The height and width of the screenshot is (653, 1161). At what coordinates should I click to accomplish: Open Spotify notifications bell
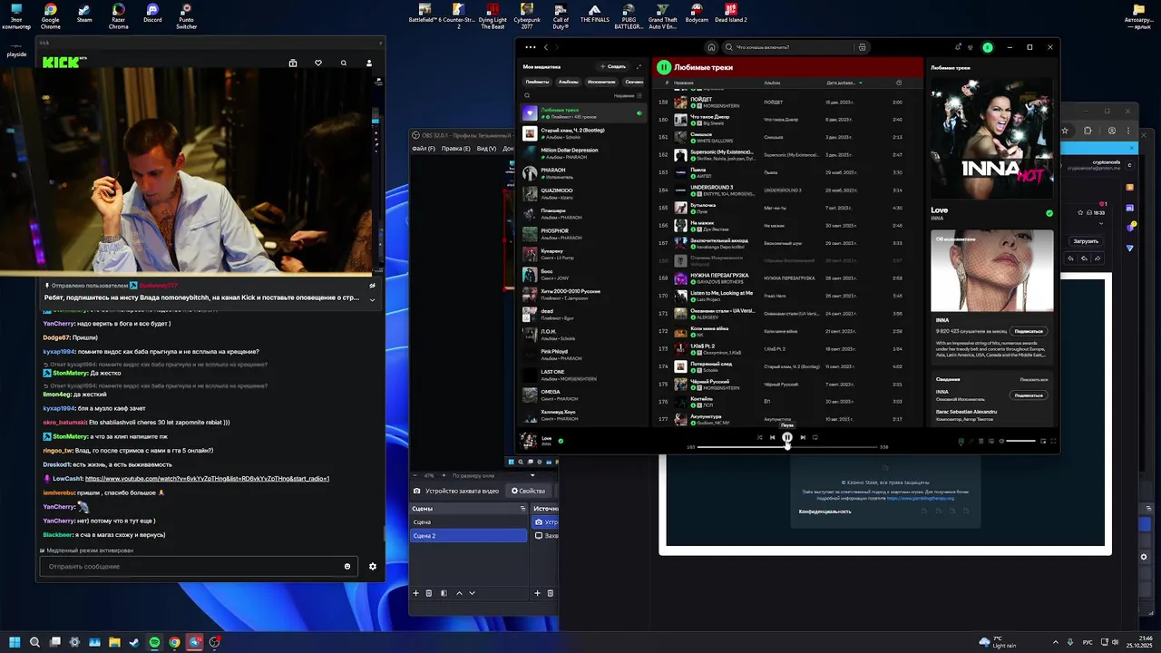[x=958, y=47]
